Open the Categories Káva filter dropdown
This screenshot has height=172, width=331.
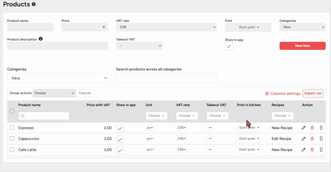click(58, 78)
